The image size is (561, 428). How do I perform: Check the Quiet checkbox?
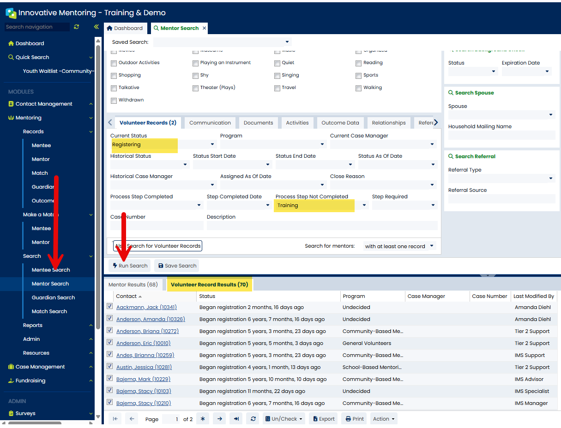(x=277, y=63)
